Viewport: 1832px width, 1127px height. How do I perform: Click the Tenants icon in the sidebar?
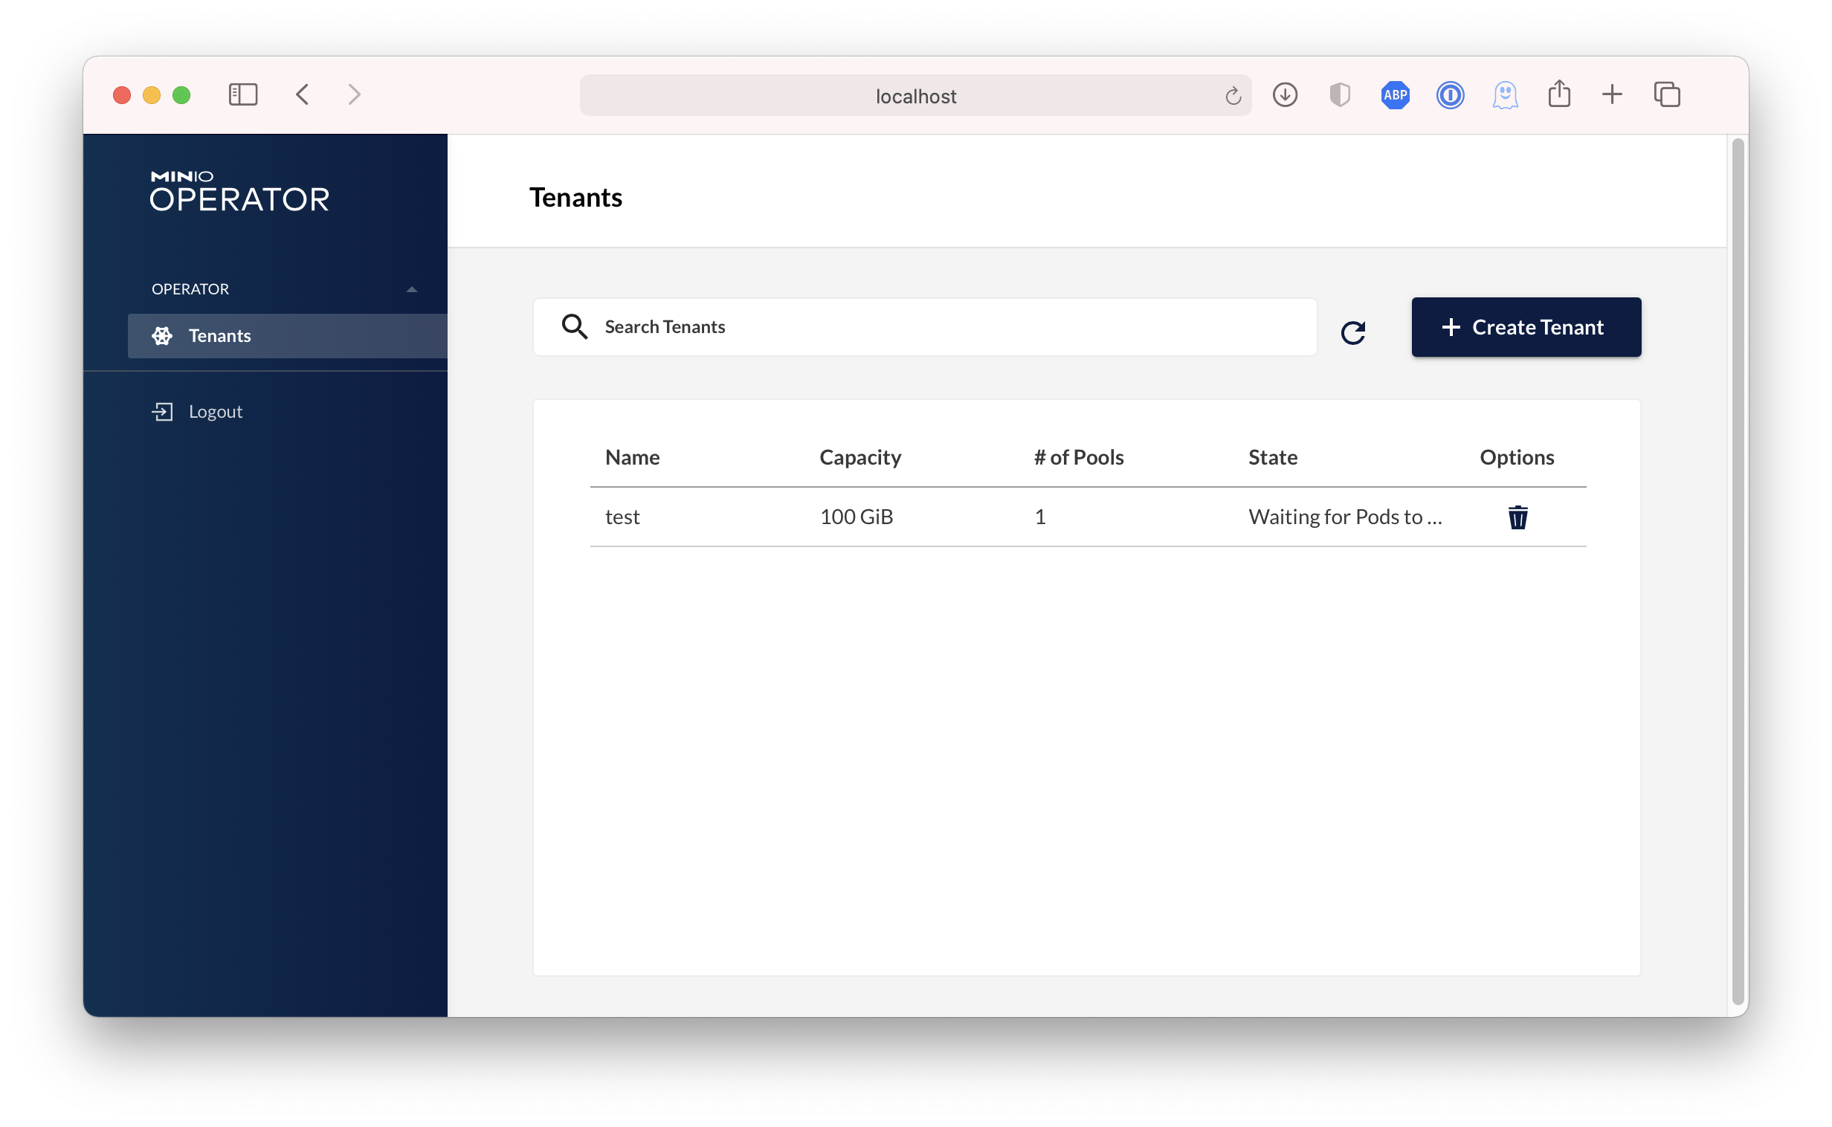162,335
